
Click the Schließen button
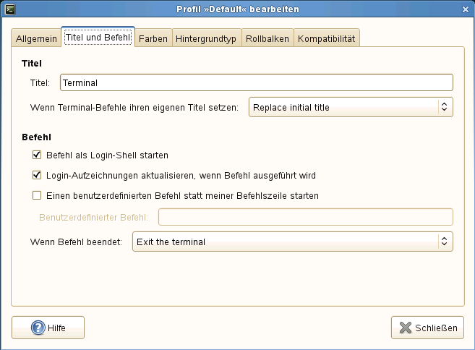pos(427,328)
